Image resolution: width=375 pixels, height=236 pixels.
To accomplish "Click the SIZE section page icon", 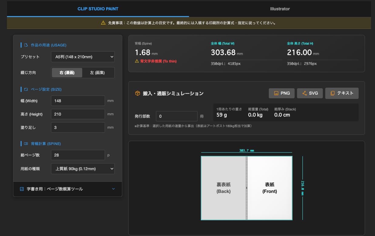I will coord(26,89).
